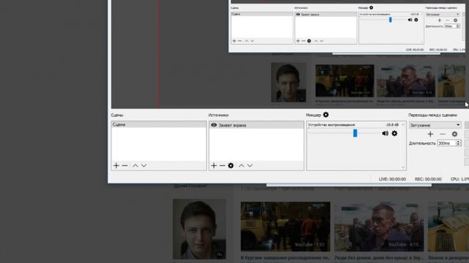The image size is (469, 263).
Task: Move the source down in the Источники panel
Action: 250,166
